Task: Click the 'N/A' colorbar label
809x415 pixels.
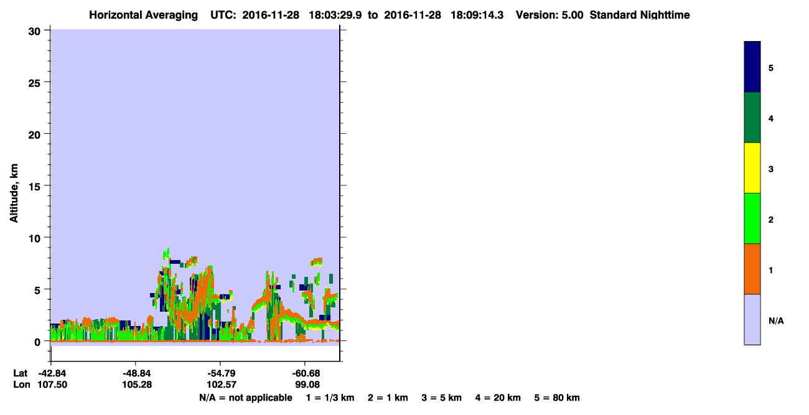Action: pos(775,321)
